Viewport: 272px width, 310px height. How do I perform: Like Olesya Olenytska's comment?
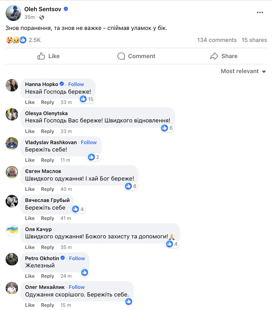pos(30,131)
